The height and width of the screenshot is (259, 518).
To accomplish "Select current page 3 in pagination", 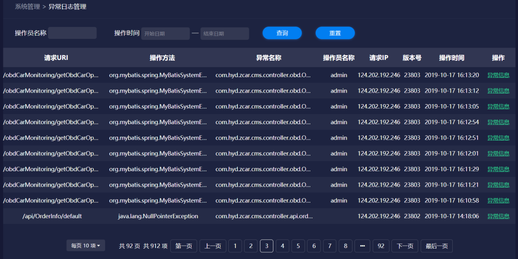I will [267, 246].
